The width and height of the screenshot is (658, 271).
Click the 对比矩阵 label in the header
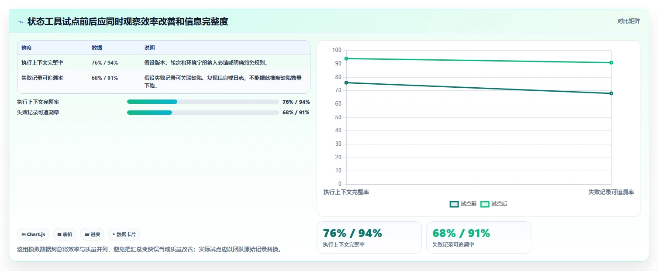coord(628,21)
